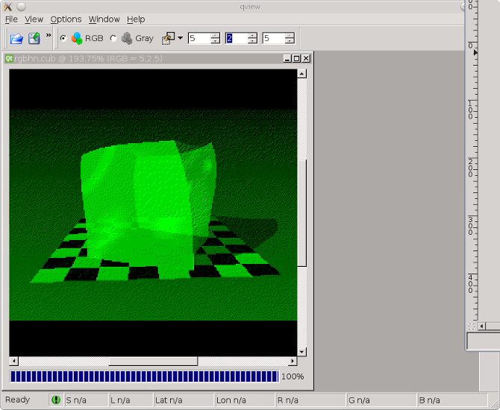Click the RGB color cubes icon
This screenshot has width=500, height=410.
[x=77, y=38]
